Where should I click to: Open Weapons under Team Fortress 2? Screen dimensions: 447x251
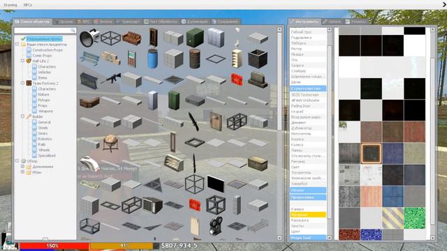[x=45, y=111]
